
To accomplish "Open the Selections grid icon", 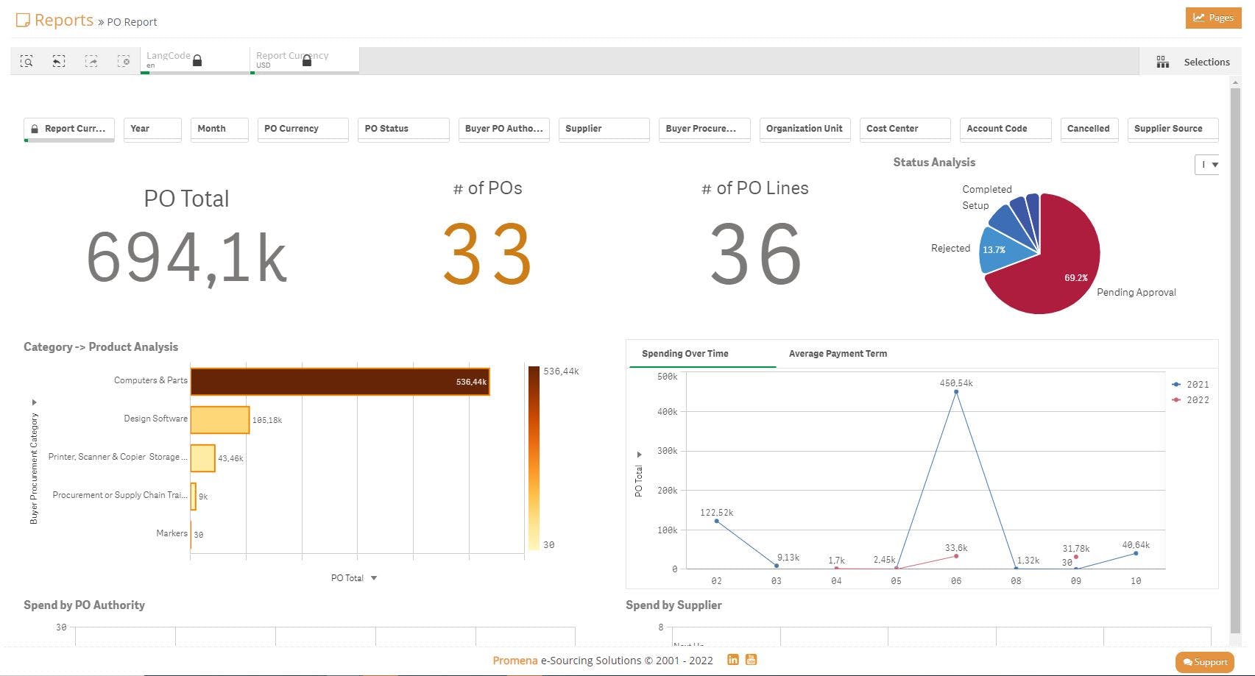I will (x=1163, y=62).
